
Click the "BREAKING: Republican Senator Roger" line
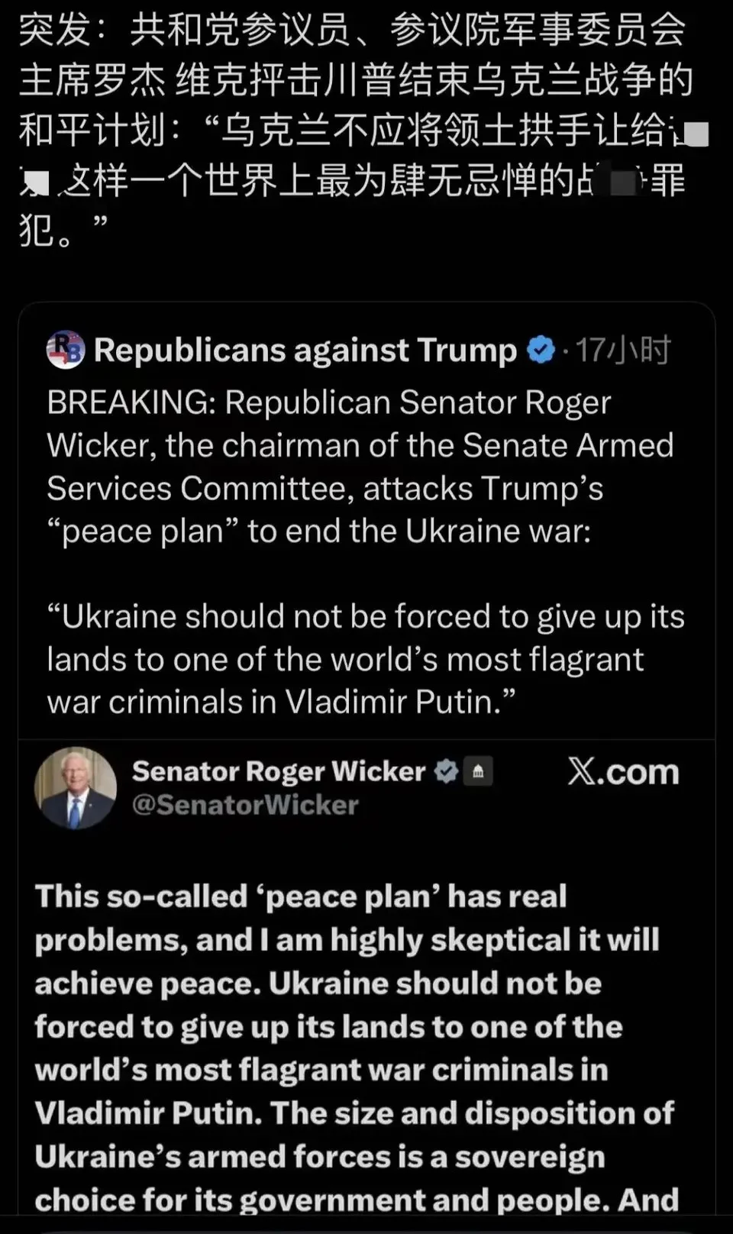coord(329,402)
